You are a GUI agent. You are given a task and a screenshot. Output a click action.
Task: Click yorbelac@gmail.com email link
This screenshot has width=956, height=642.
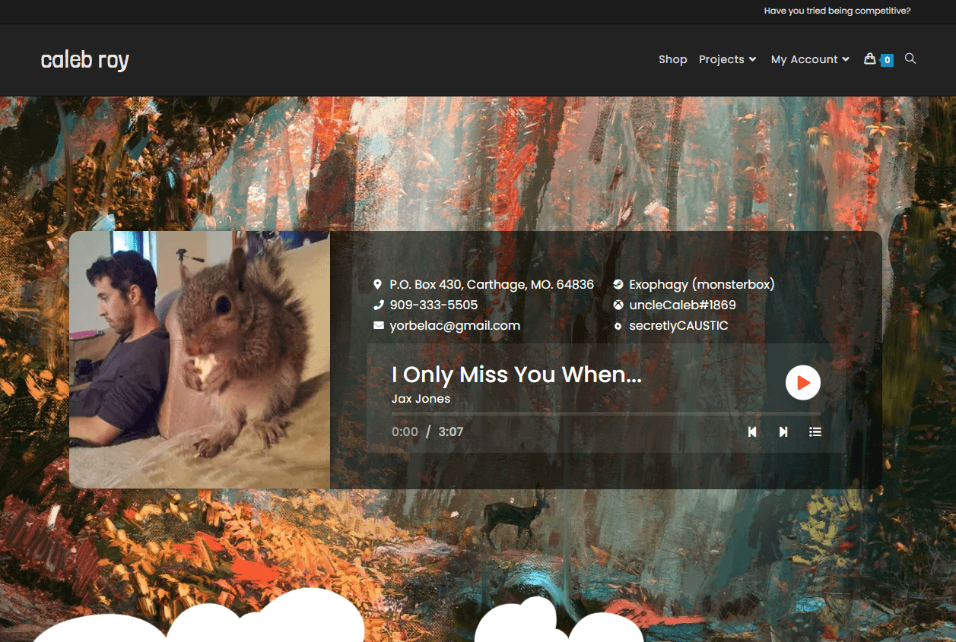click(455, 325)
